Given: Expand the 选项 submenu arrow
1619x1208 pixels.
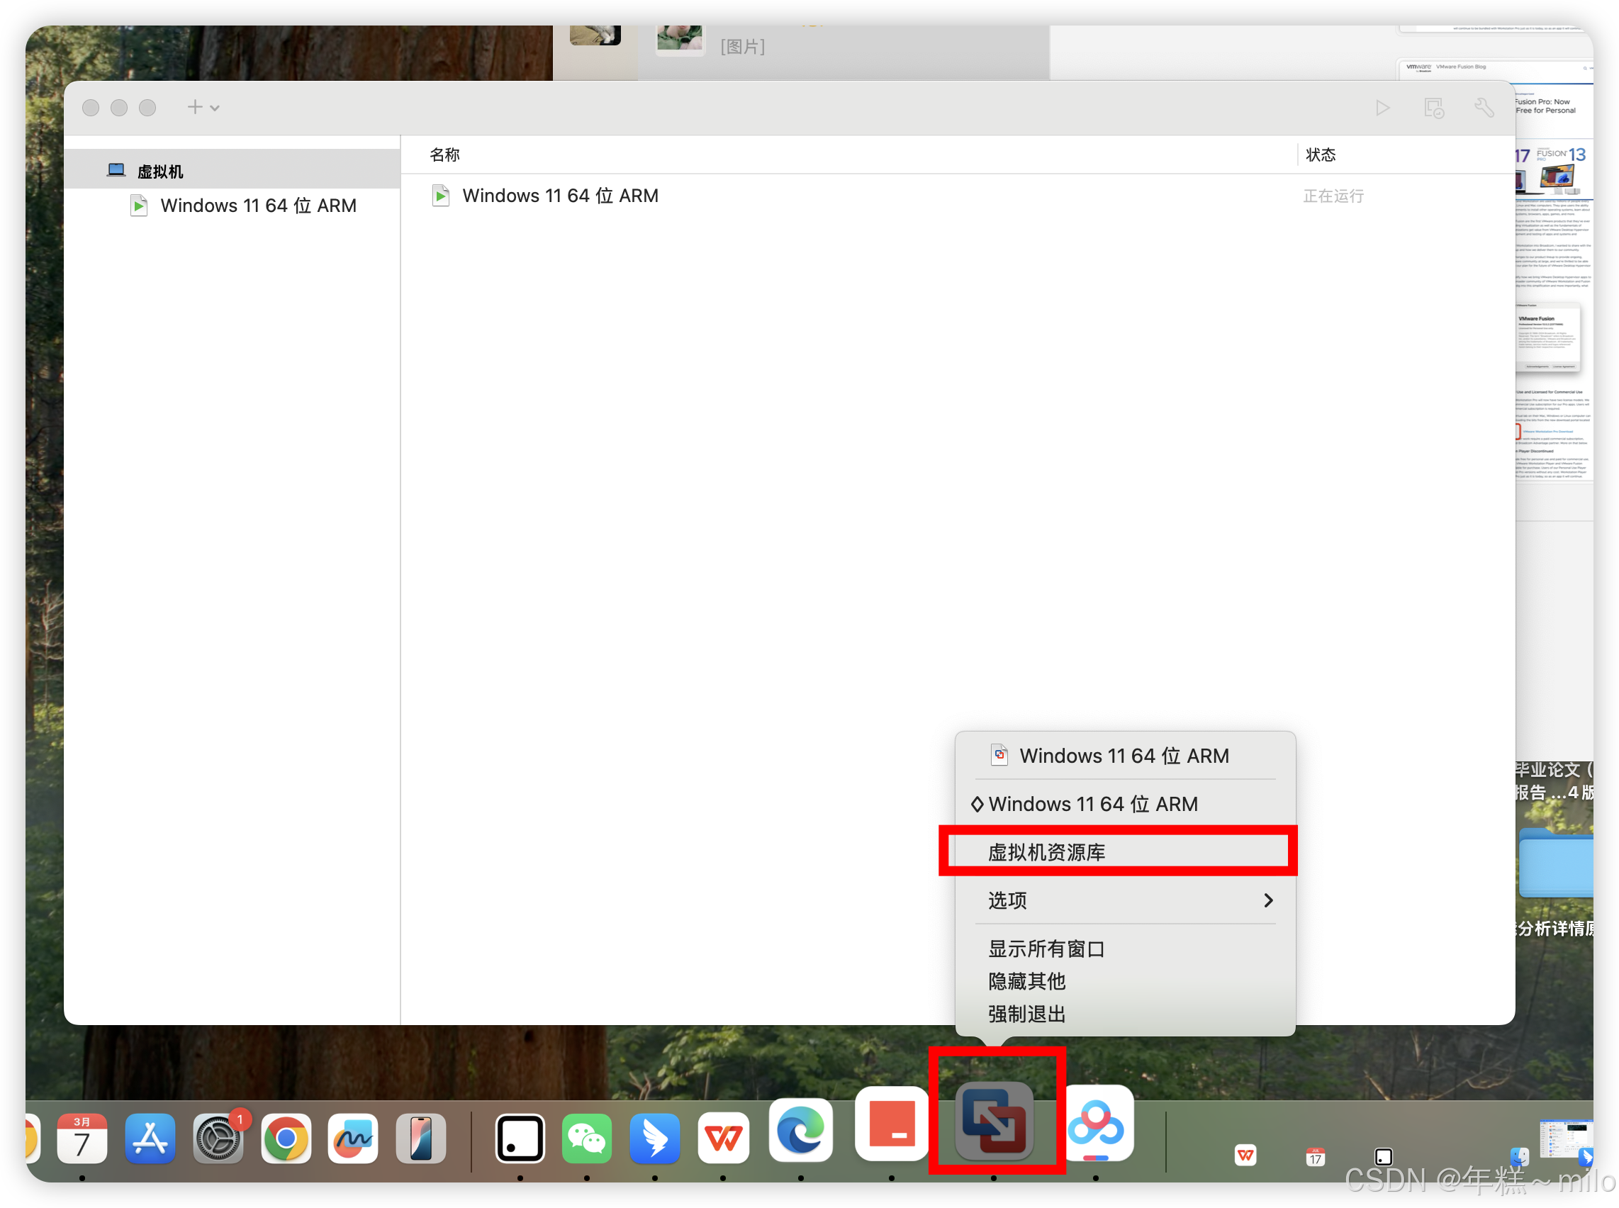Looking at the screenshot, I should [1268, 900].
